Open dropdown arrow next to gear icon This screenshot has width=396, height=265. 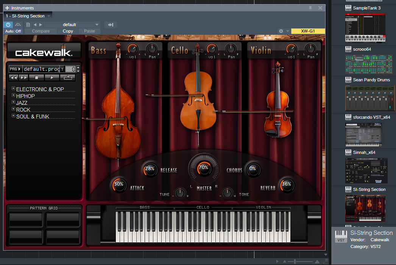point(287,31)
